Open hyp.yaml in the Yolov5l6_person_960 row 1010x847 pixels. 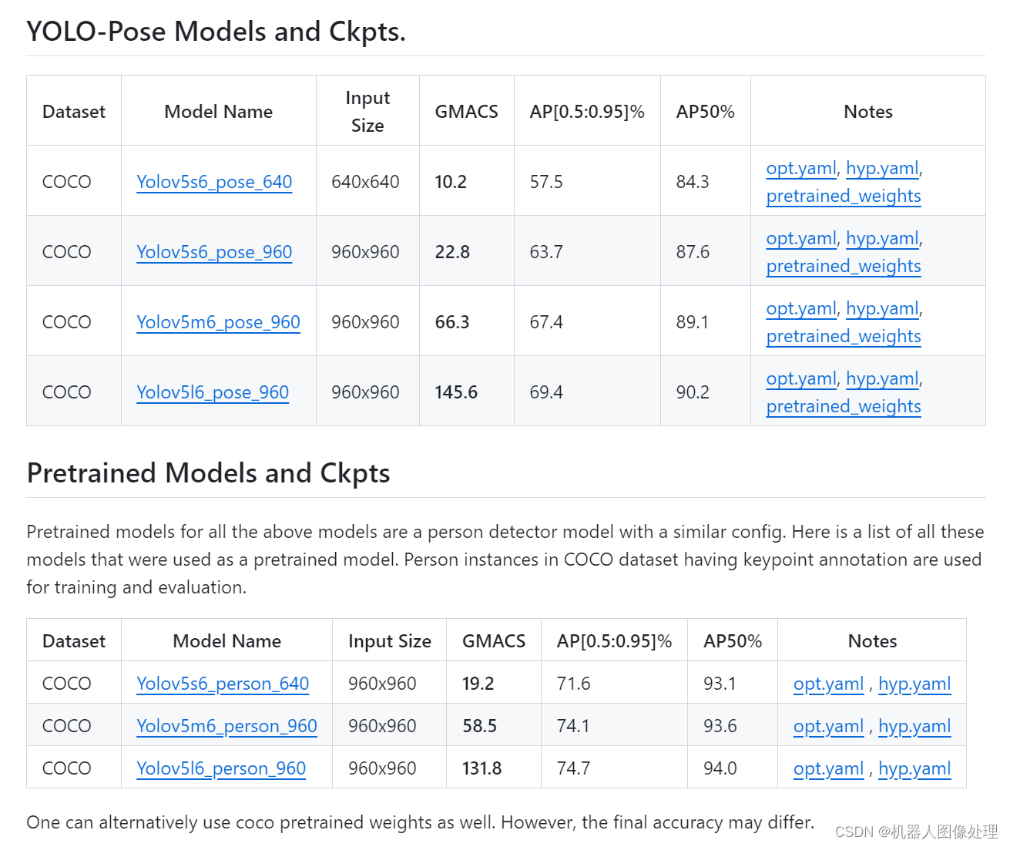914,768
